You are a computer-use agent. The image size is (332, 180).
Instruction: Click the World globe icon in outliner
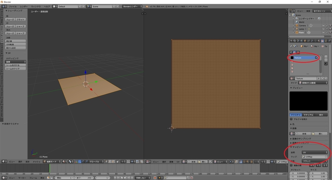pyautogui.click(x=297, y=22)
